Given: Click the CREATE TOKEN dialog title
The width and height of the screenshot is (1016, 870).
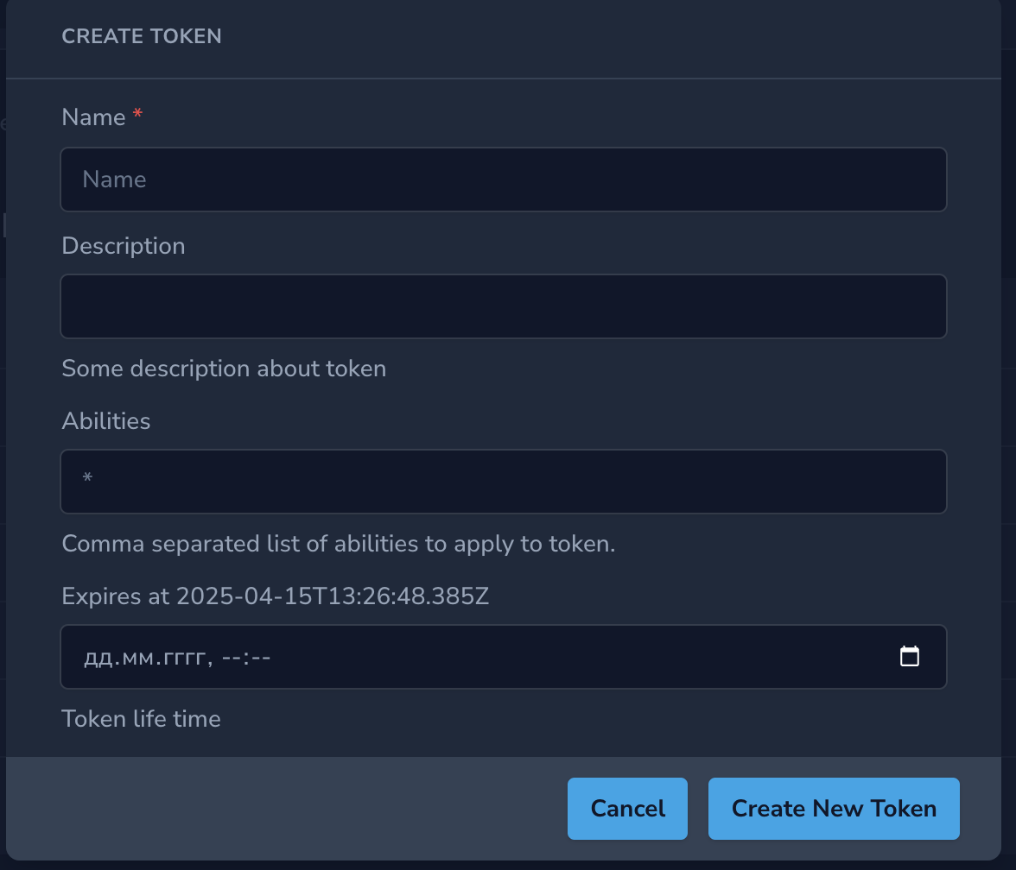Looking at the screenshot, I should (x=142, y=36).
